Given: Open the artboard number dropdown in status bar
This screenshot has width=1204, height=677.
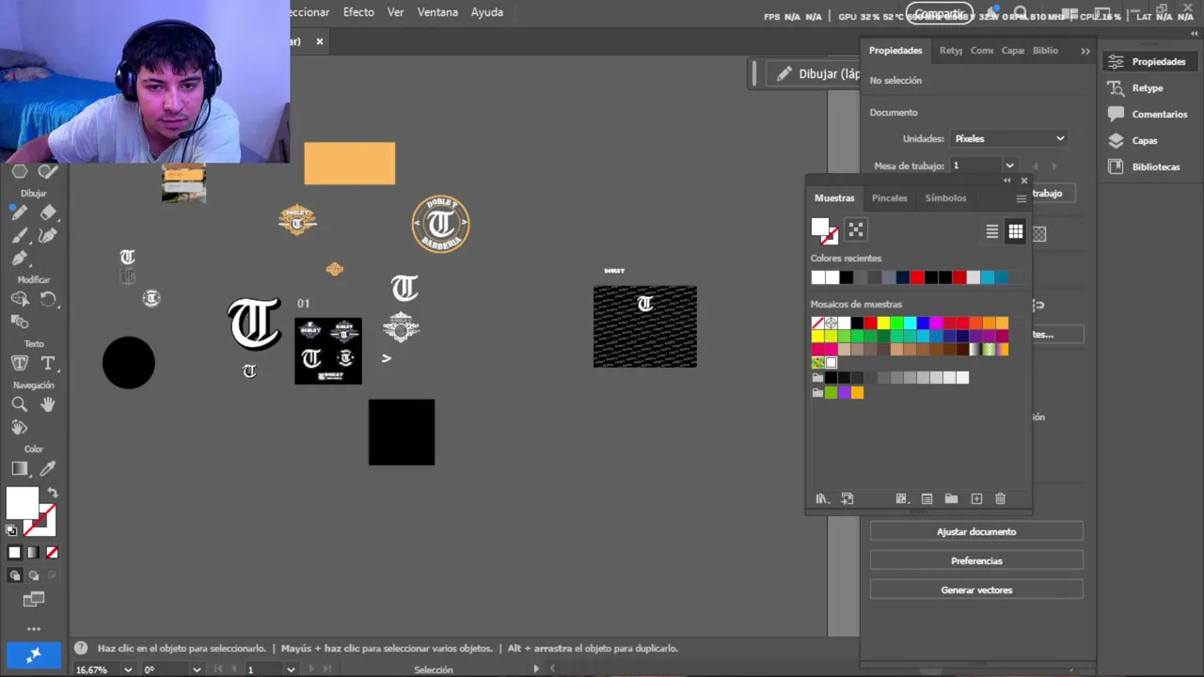Looking at the screenshot, I should click(291, 669).
